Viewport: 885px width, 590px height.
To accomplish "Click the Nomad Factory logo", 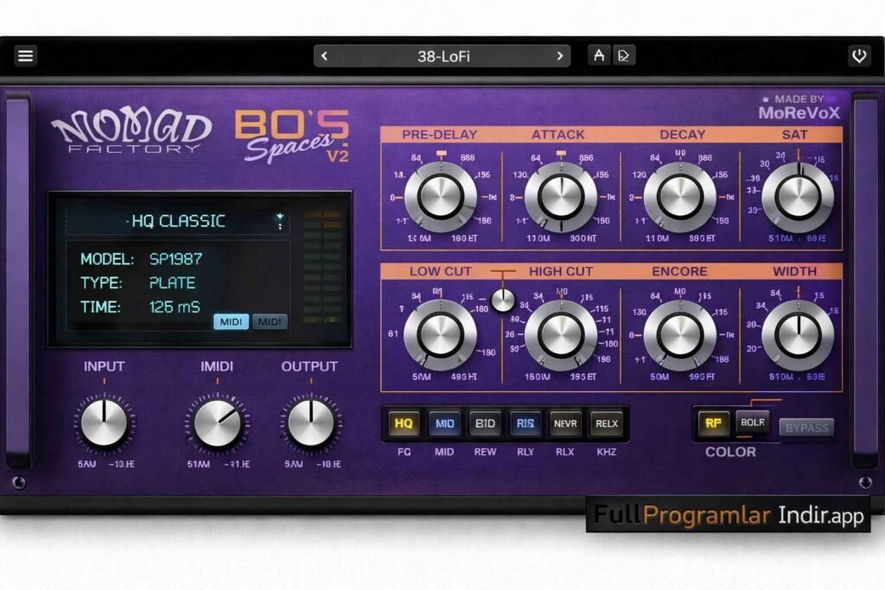I will click(x=131, y=132).
